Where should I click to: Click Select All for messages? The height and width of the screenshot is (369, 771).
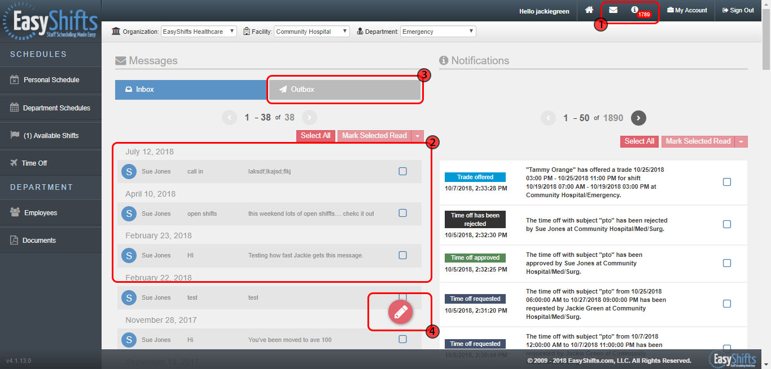(x=316, y=136)
